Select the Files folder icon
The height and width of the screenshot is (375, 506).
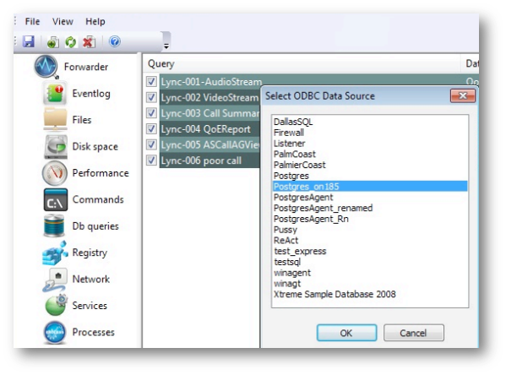[55, 119]
